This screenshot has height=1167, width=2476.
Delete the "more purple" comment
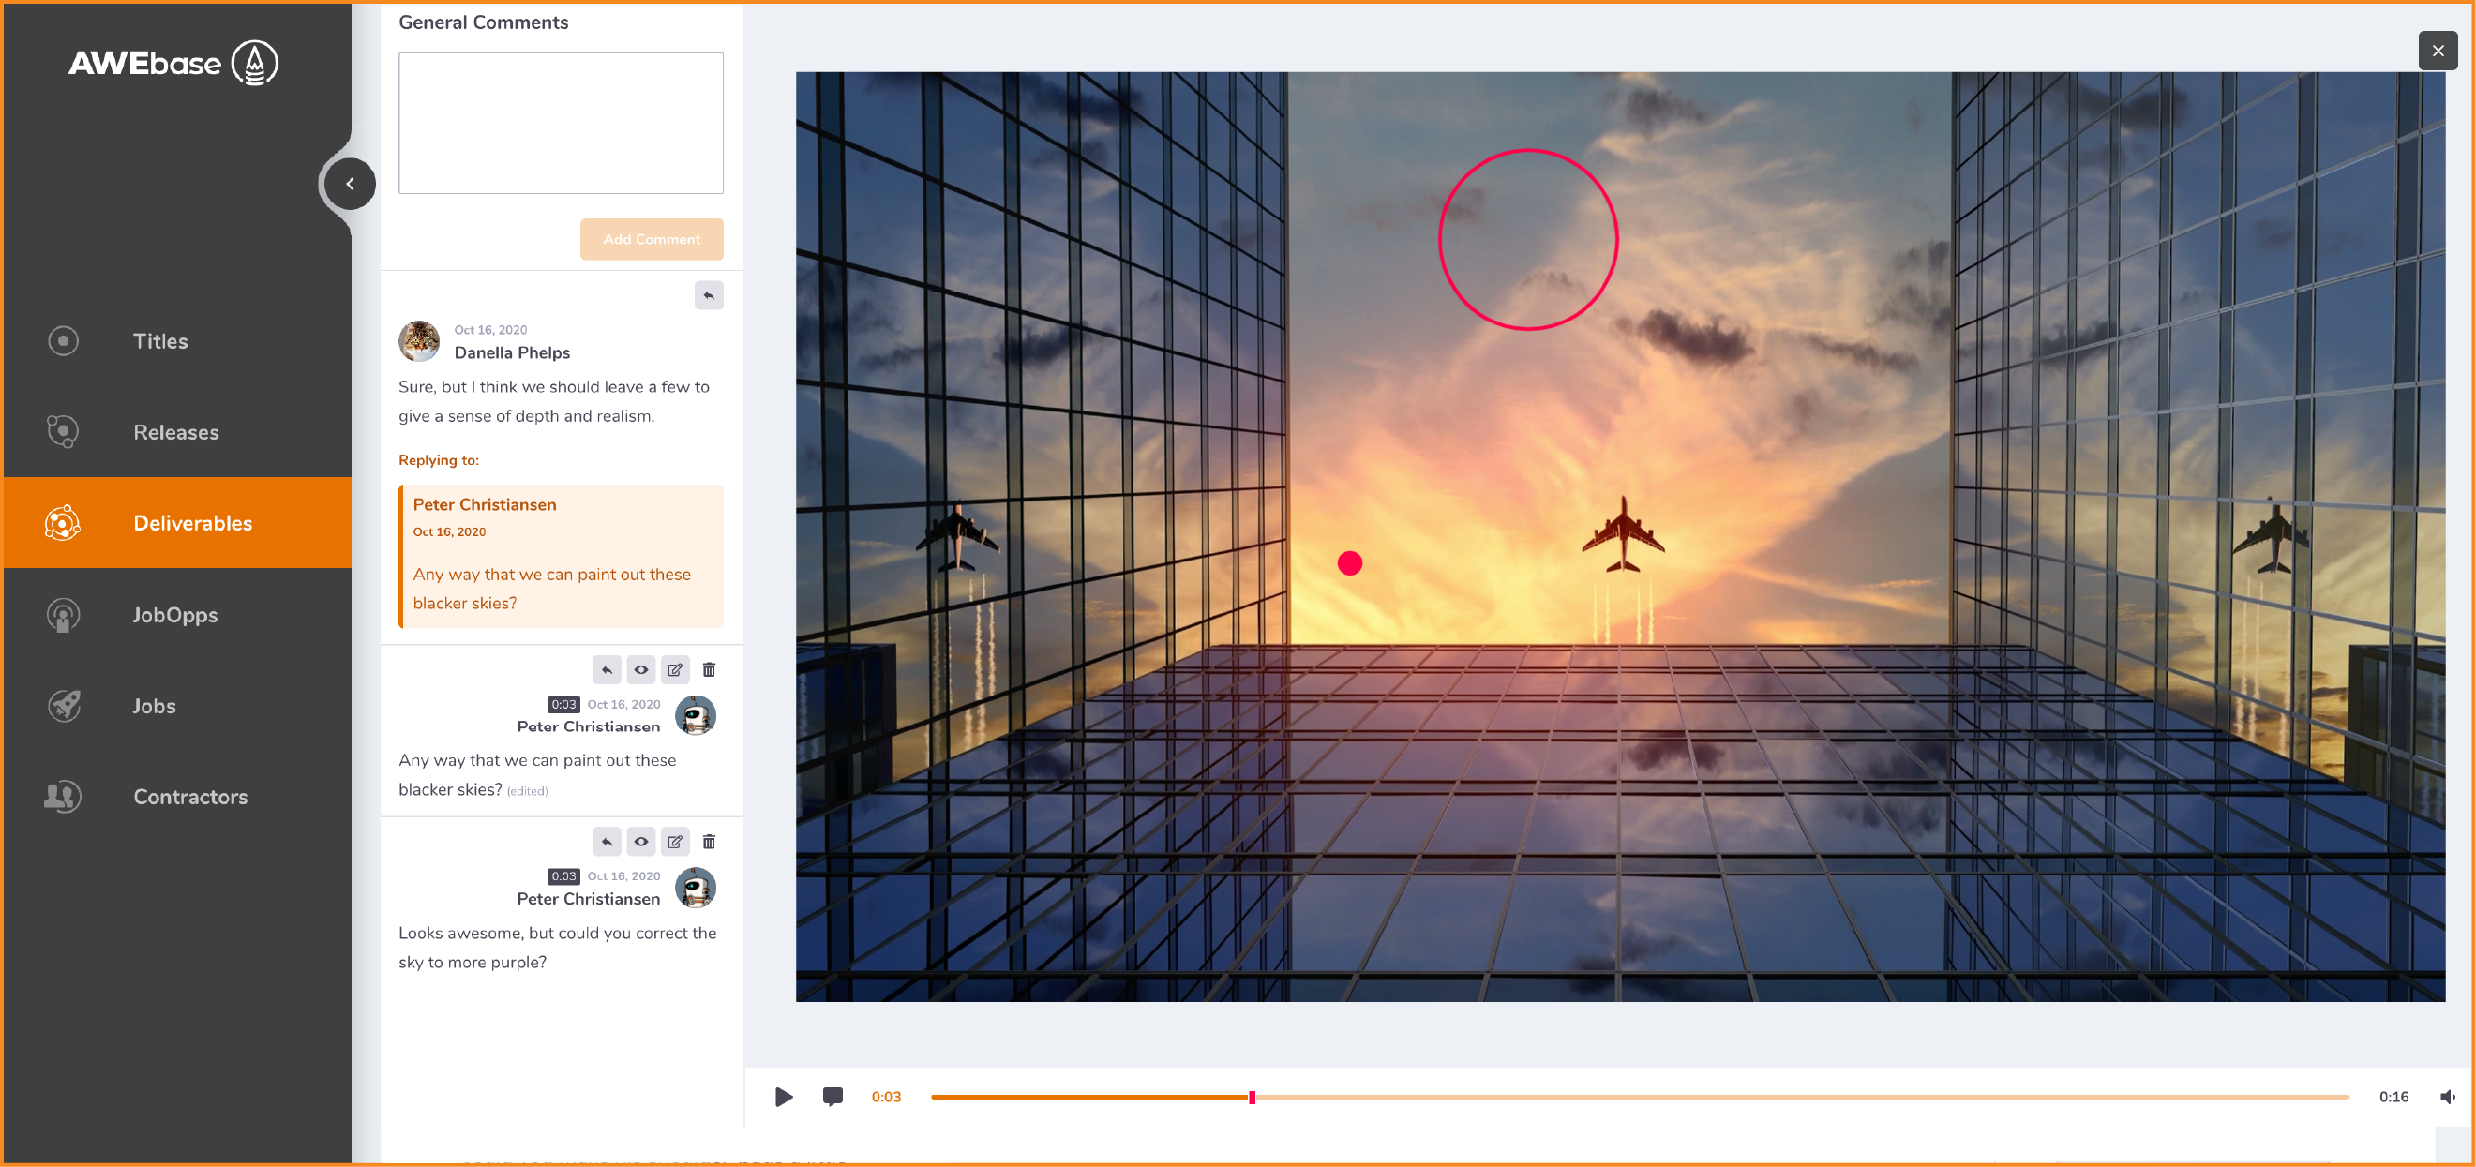pyautogui.click(x=709, y=842)
